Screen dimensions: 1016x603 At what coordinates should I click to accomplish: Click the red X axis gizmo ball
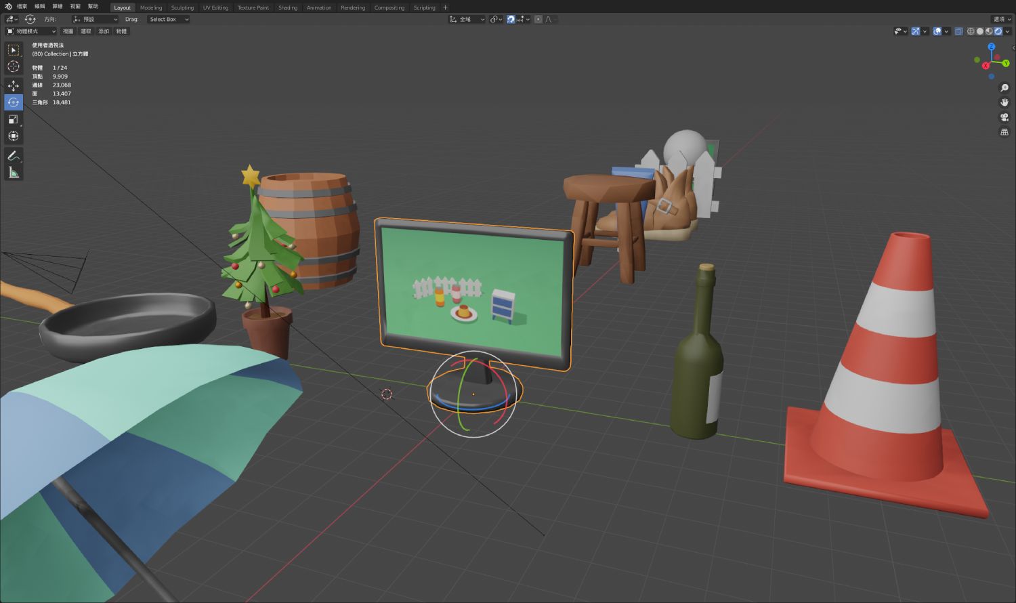point(986,66)
